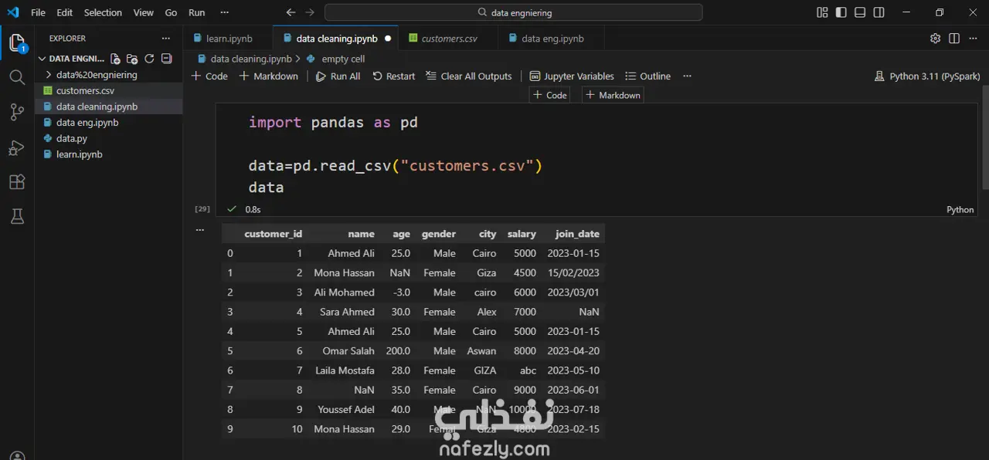Create a new folder in Explorer header
The image size is (989, 460).
132,59
